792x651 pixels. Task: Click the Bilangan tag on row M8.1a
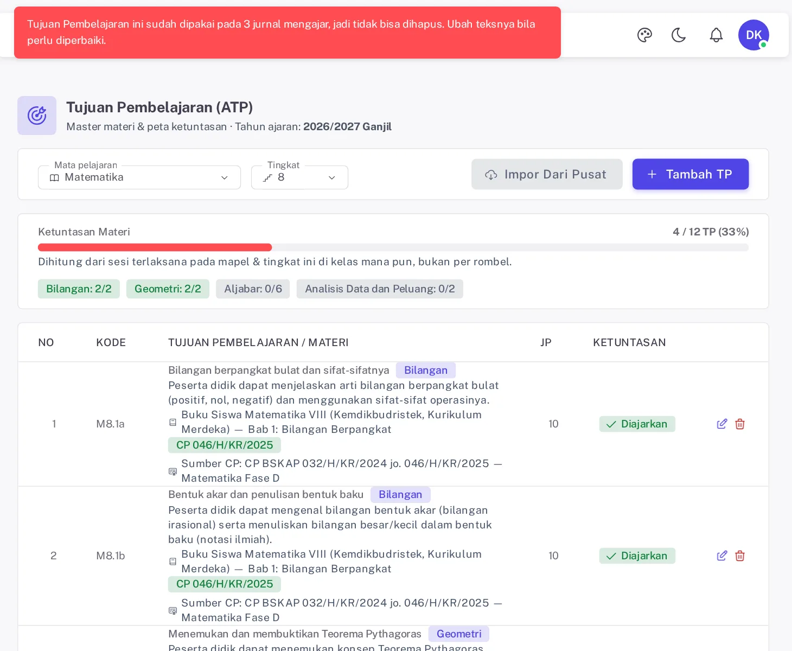426,370
